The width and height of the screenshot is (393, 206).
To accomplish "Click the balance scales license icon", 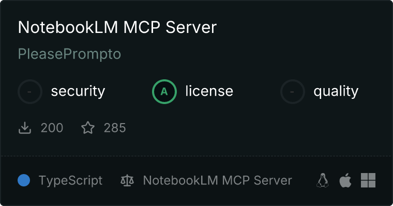I will click(x=127, y=180).
